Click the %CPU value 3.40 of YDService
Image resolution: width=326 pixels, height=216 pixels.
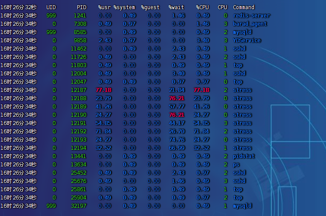[203, 40]
